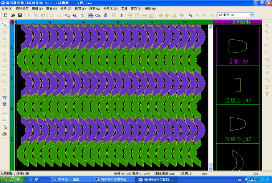Click Internet Explorer quick launch icon

(x=31, y=180)
